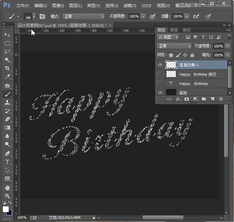Screen dimensions: 234x222
Task: Select the Dodge tool
Action: pos(7,144)
